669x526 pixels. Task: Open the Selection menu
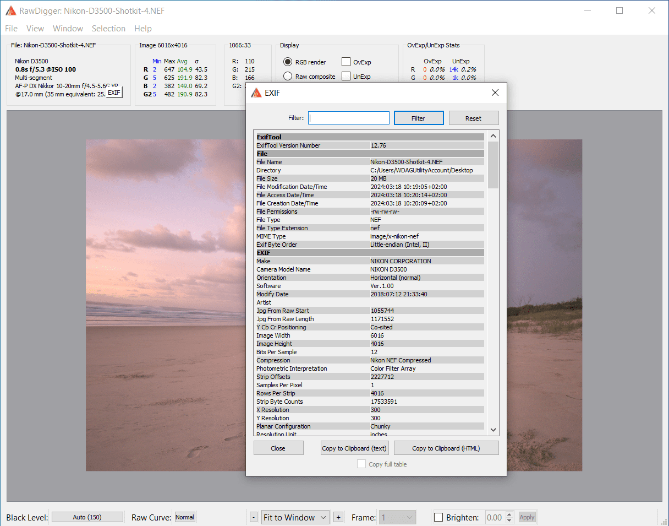(x=108, y=29)
